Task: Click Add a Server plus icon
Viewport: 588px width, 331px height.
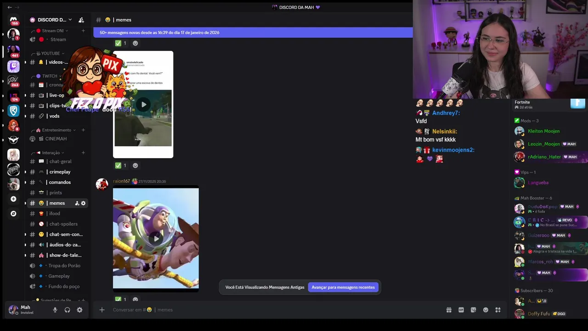Action: tap(13, 199)
